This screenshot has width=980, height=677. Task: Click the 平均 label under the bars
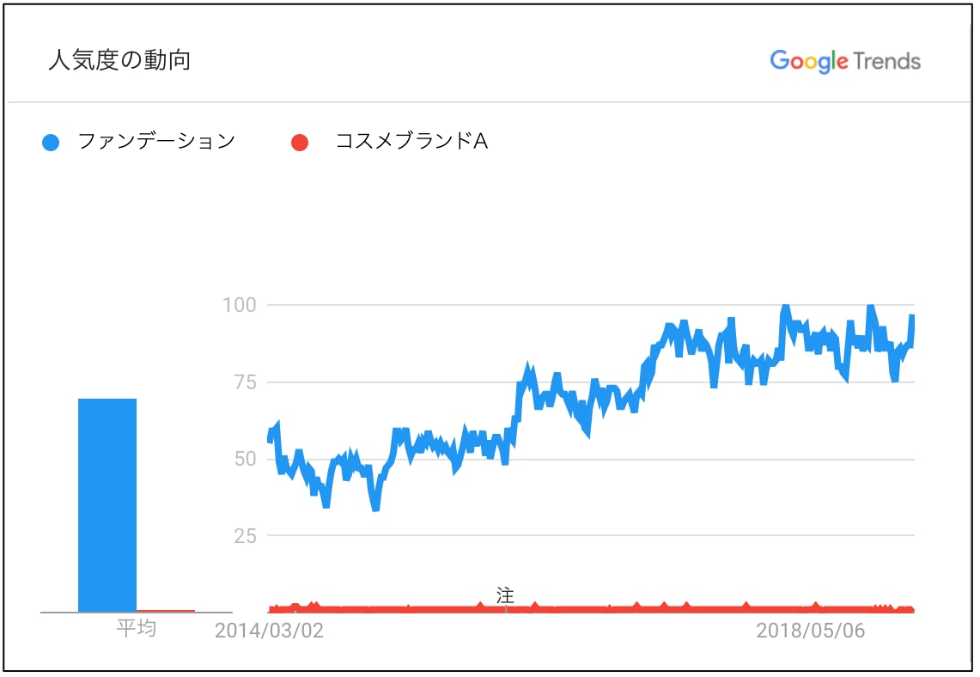[137, 628]
